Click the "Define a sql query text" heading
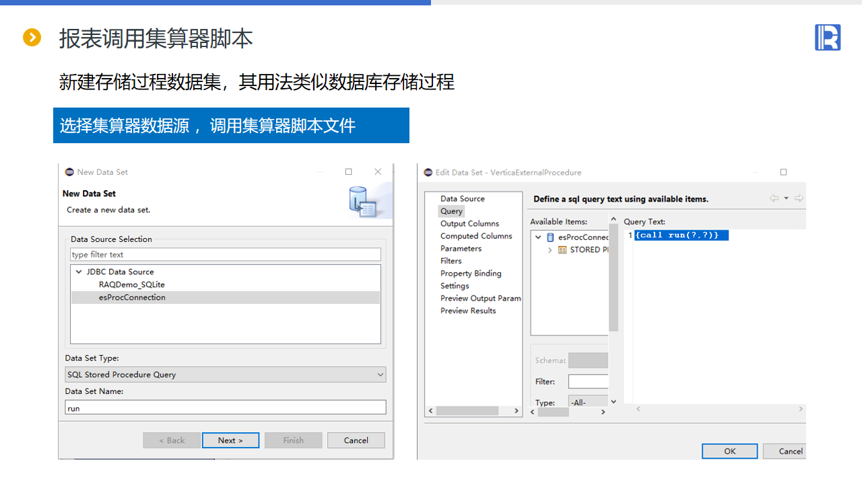The width and height of the screenshot is (862, 484). click(621, 199)
